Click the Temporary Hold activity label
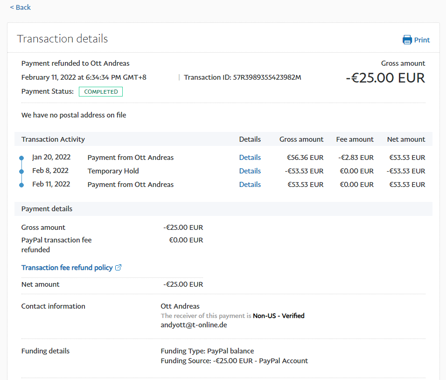The height and width of the screenshot is (380, 446). (x=113, y=171)
